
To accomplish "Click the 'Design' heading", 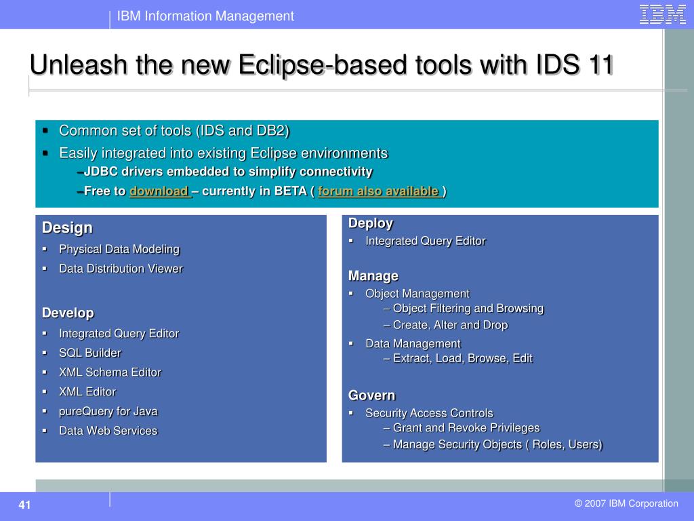I will click(67, 228).
